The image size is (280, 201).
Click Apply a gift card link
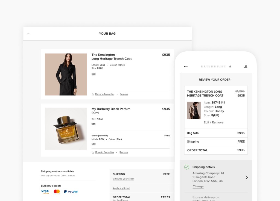[121, 188]
